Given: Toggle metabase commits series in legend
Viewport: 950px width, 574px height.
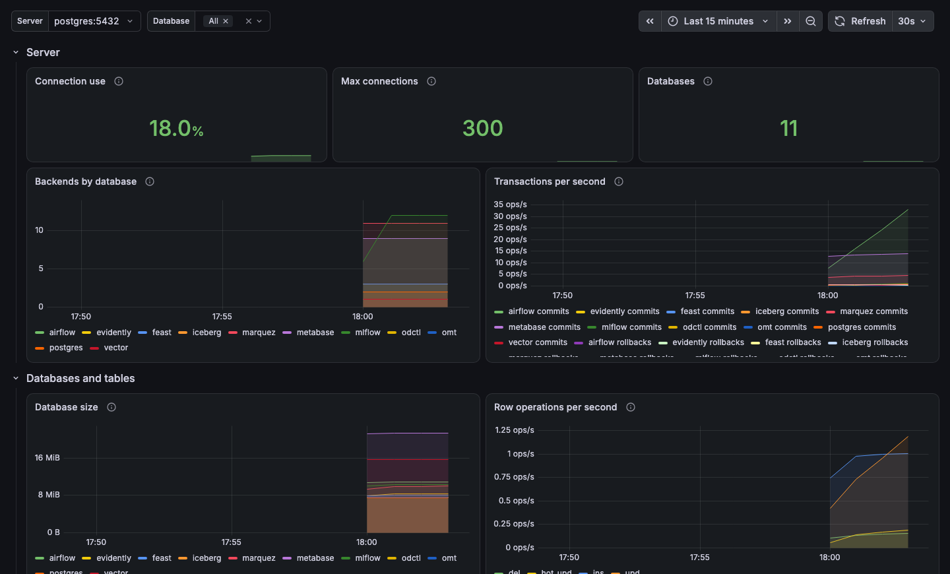Looking at the screenshot, I should tap(544, 327).
